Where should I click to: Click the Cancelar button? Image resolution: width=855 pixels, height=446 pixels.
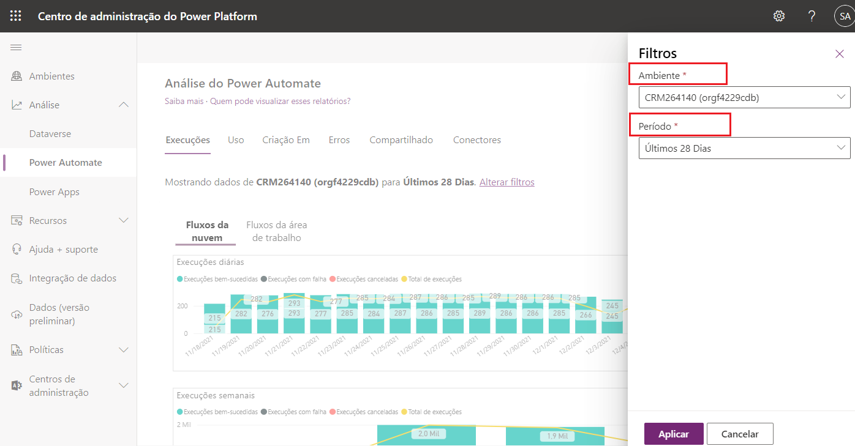point(740,434)
